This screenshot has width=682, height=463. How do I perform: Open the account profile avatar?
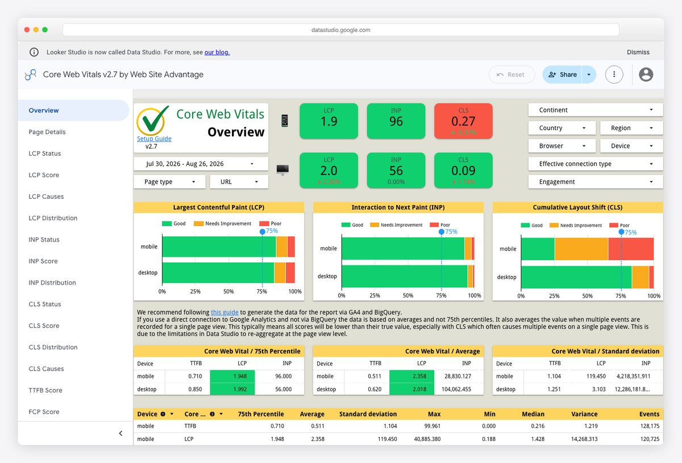646,74
